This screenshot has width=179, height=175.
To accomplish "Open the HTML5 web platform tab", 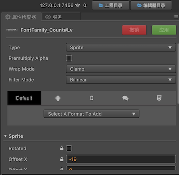I will pyautogui.click(x=159, y=98).
